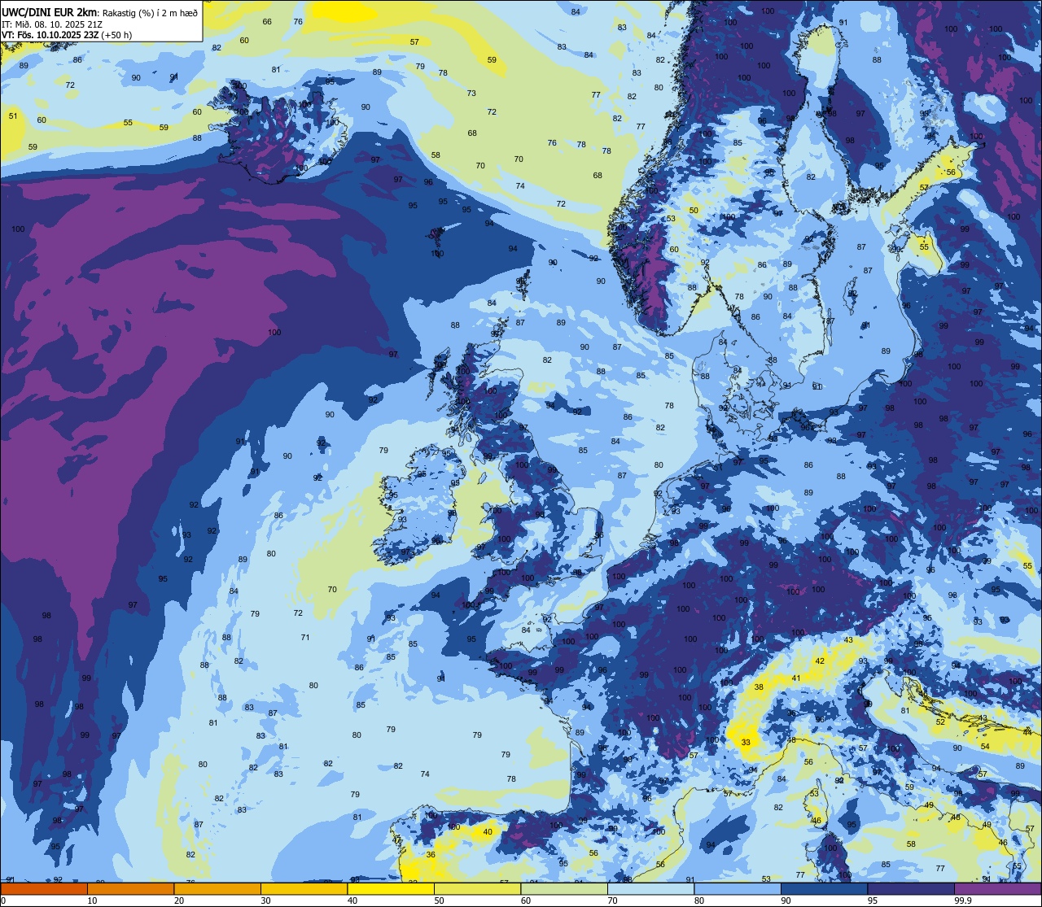Pick the 95–99.9 dark navy legend swatch

pyautogui.click(x=911, y=888)
